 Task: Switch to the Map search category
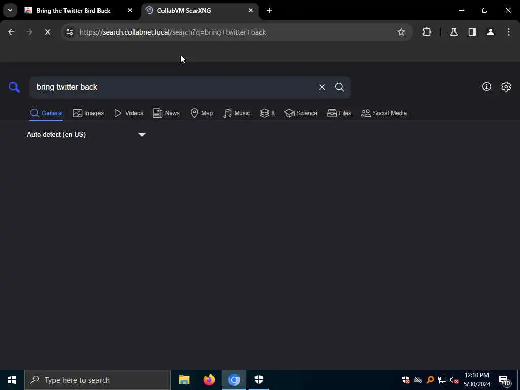coord(202,113)
